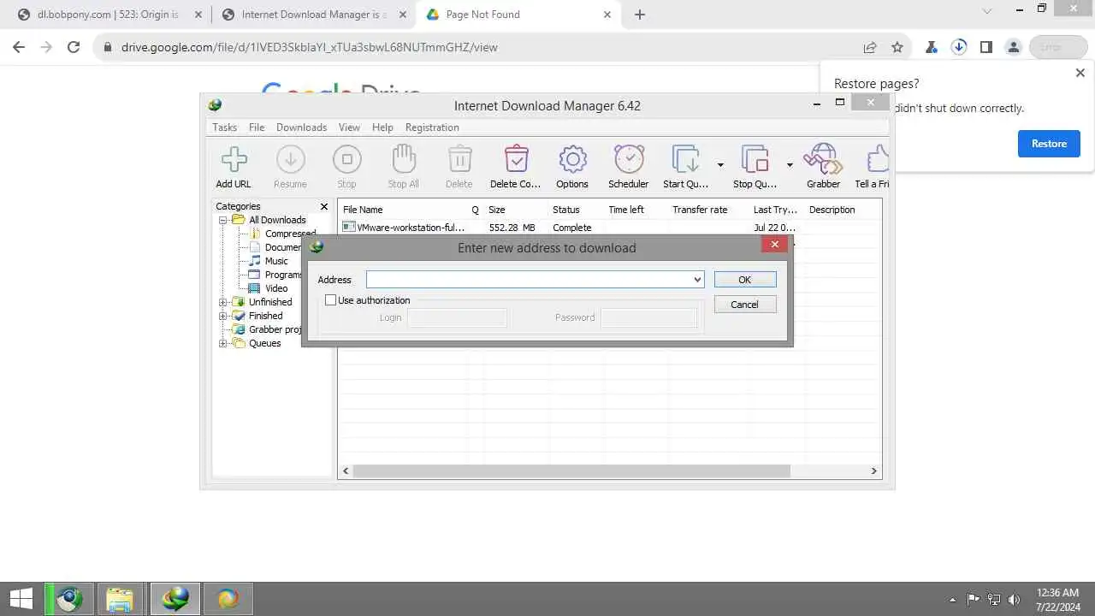
Task: Click the Stop Queue toolbar icon
Action: [x=755, y=159]
